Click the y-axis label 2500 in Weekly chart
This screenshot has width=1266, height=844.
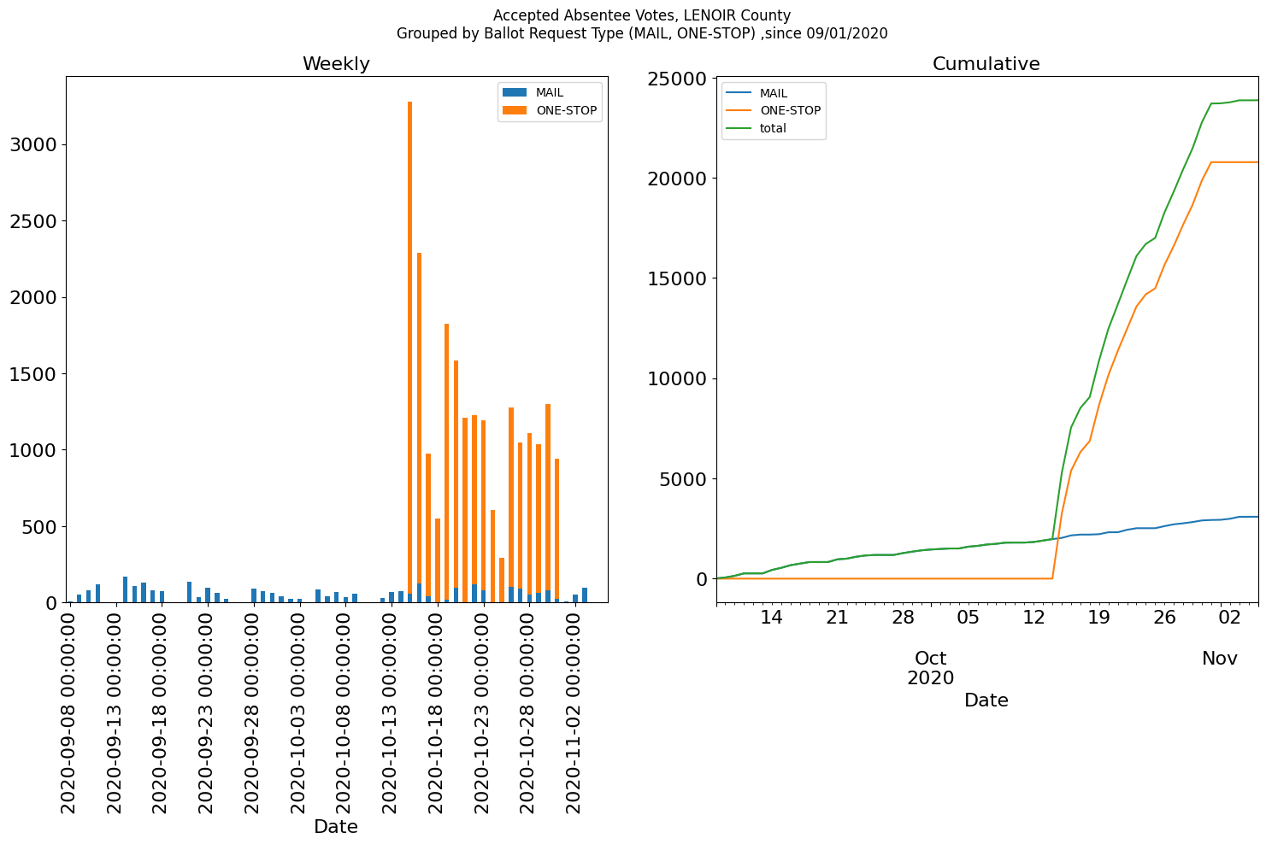[x=33, y=221]
